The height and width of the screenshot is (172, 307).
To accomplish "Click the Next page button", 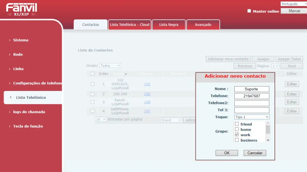I will click(x=292, y=66).
